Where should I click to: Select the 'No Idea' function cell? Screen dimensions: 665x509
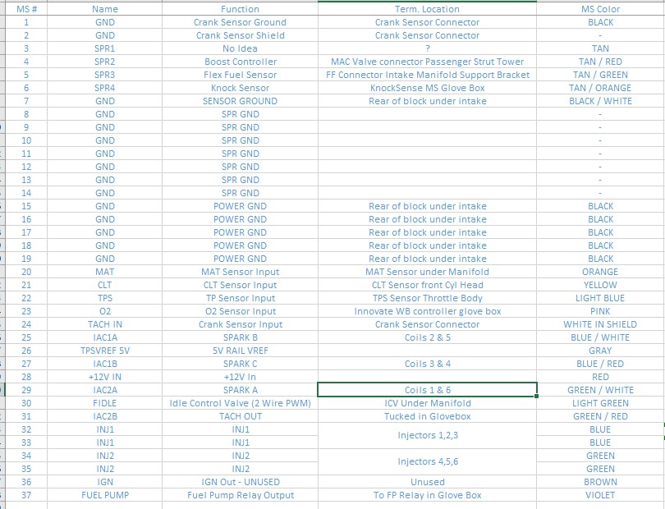click(240, 48)
